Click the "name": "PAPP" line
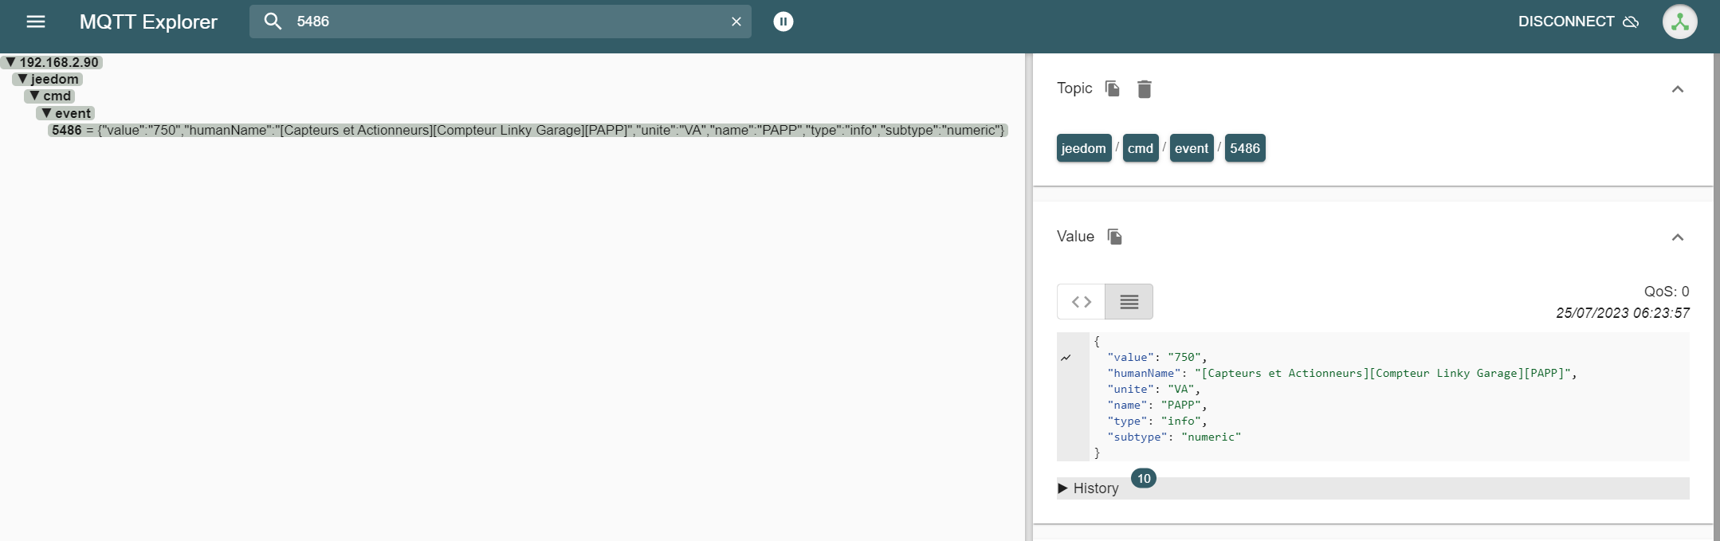1720x541 pixels. coord(1156,405)
